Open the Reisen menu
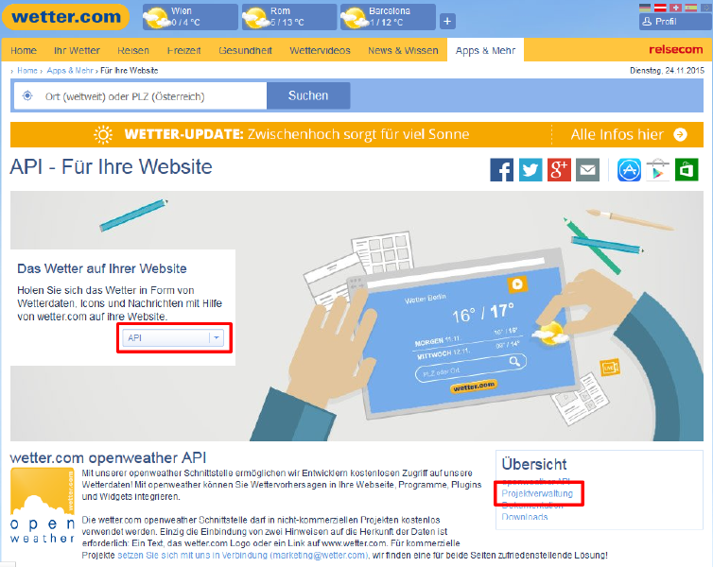 click(x=132, y=50)
